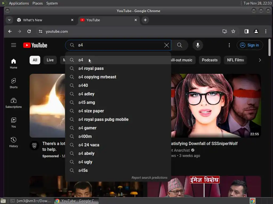View site information icon

(41, 31)
